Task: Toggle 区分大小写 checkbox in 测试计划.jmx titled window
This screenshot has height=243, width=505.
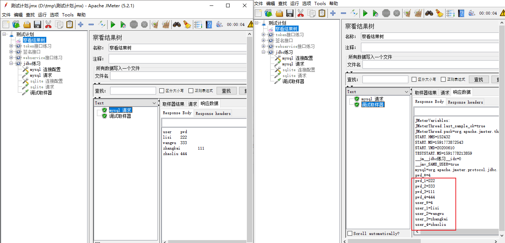Action: (162, 91)
